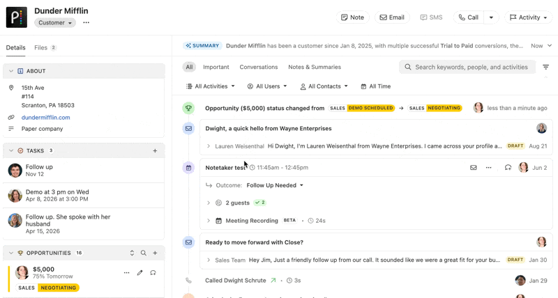558x298 pixels.
Task: Open the All Time date filter
Action: click(375, 86)
